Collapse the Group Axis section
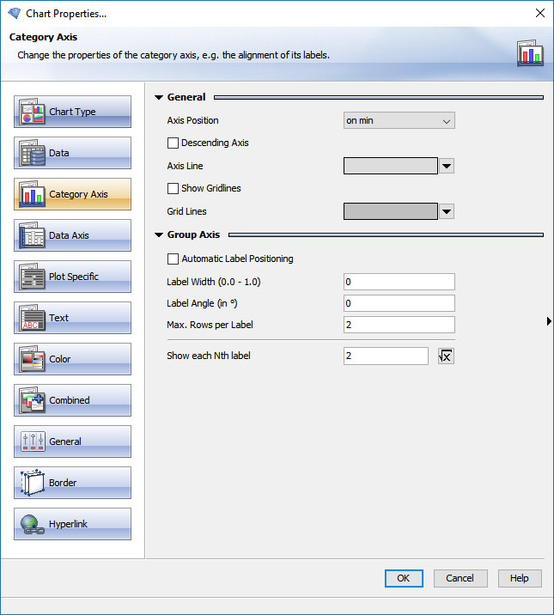This screenshot has height=615, width=554. point(160,234)
